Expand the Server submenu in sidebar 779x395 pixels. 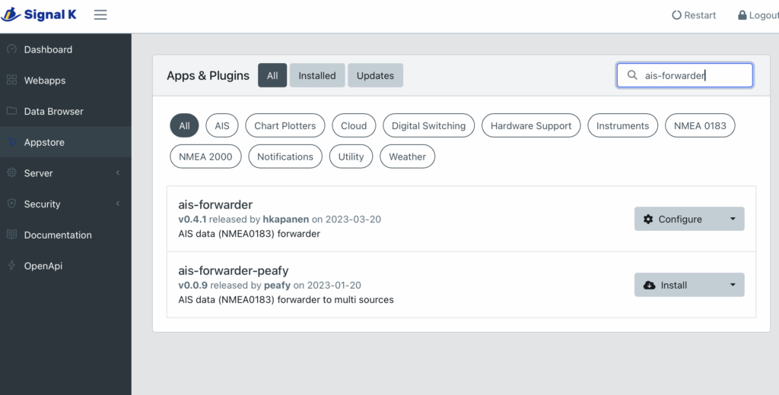tap(65, 173)
